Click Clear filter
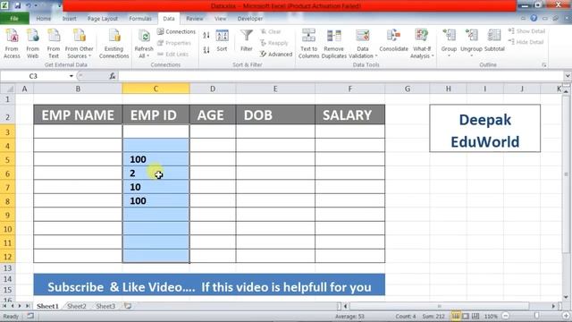The height and width of the screenshot is (322, 572). point(271,32)
